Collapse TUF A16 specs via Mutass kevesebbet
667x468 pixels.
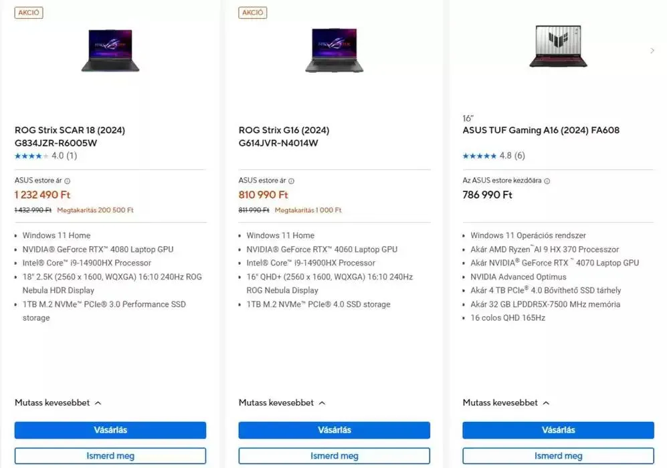[x=506, y=402]
